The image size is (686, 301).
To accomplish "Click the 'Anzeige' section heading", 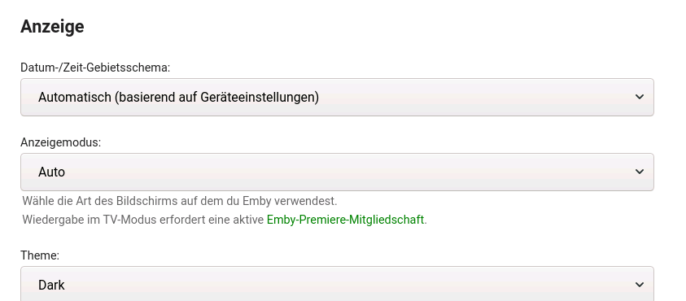I will click(x=52, y=26).
